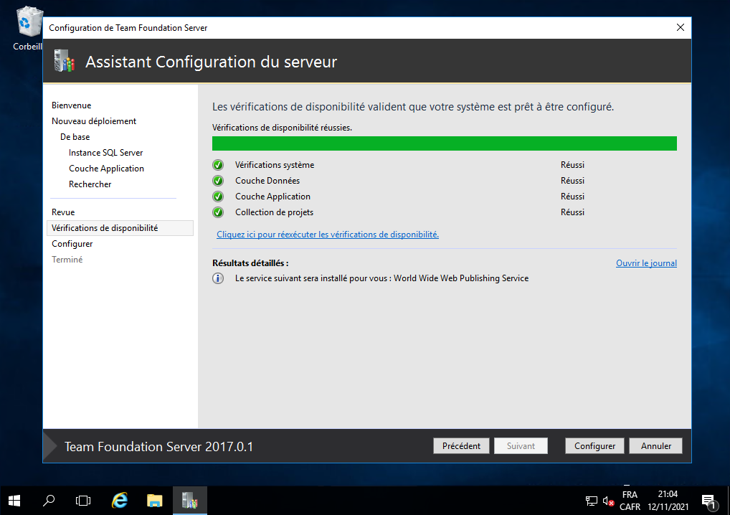Open the taskbar search magnifier
The height and width of the screenshot is (515, 730).
(49, 500)
